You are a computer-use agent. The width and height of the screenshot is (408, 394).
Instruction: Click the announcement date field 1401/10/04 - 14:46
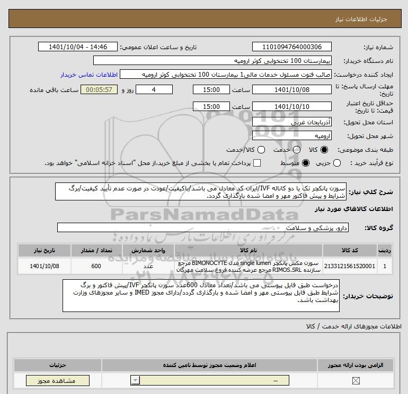coord(78,47)
